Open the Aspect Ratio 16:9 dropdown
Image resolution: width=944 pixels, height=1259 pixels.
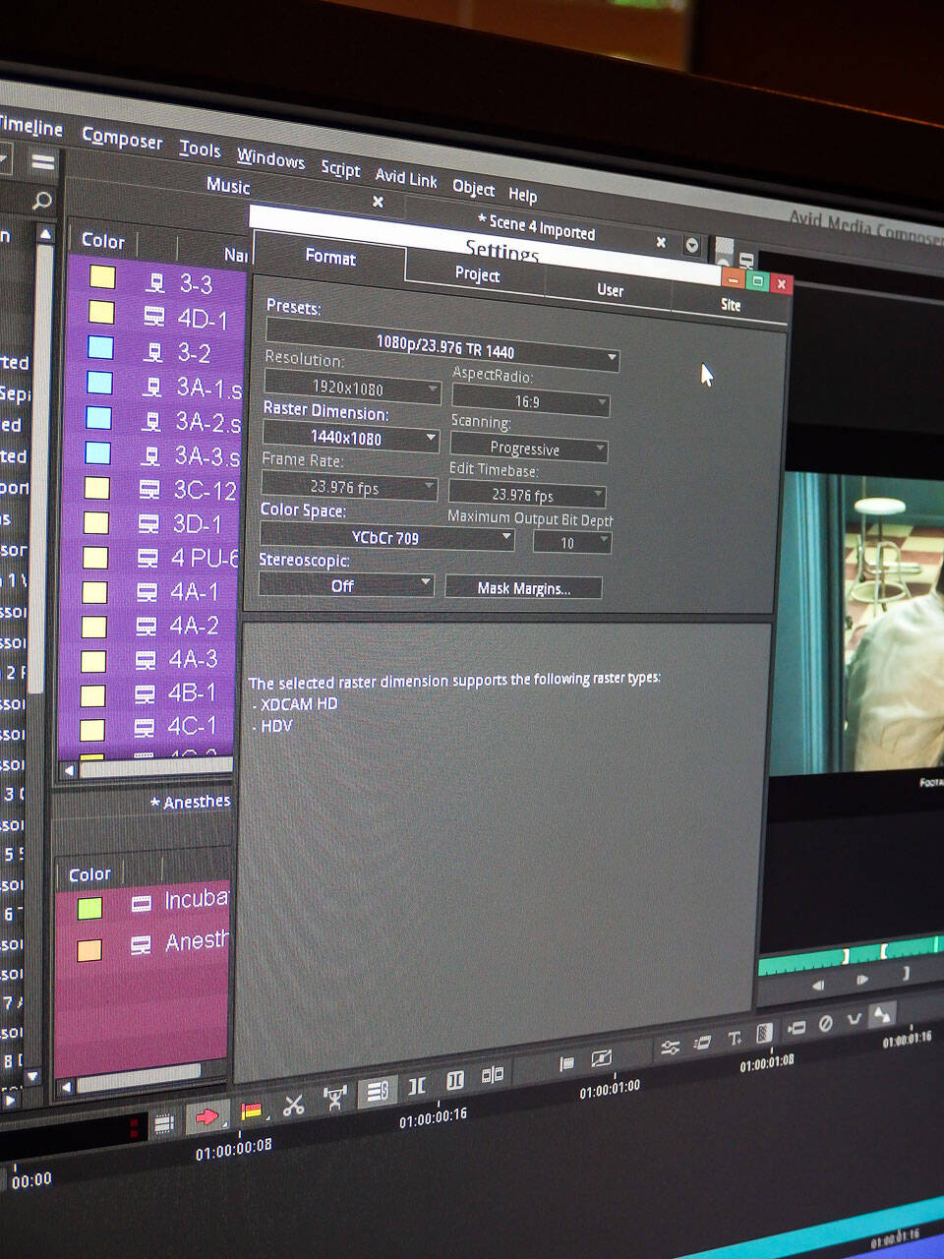[531, 401]
